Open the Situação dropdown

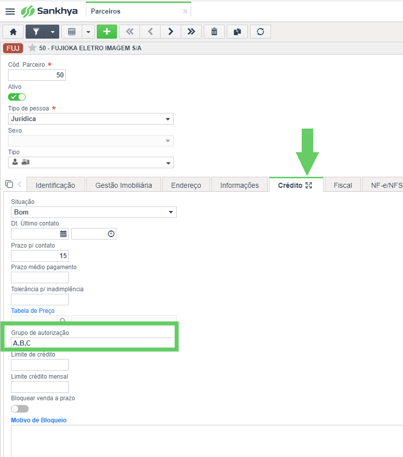pos(94,212)
